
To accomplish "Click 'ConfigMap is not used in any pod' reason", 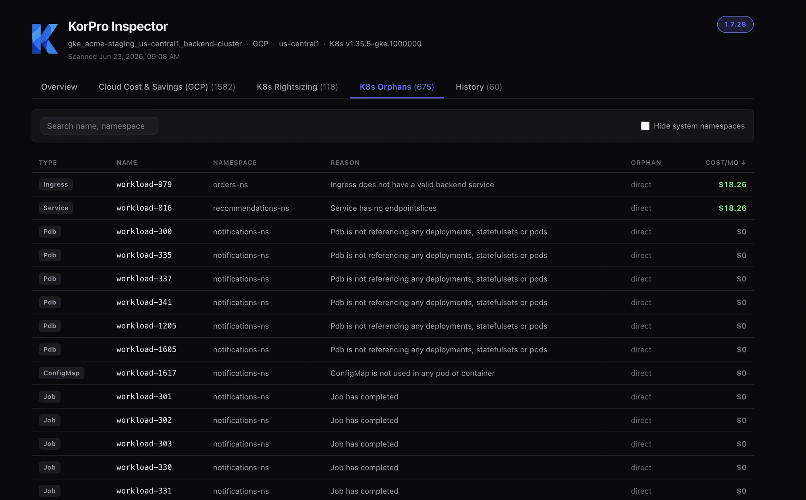I will (x=413, y=373).
